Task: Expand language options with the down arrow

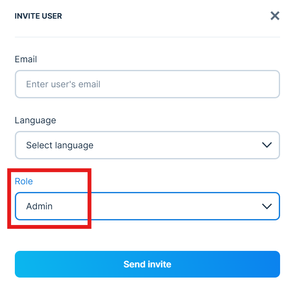Action: point(267,145)
